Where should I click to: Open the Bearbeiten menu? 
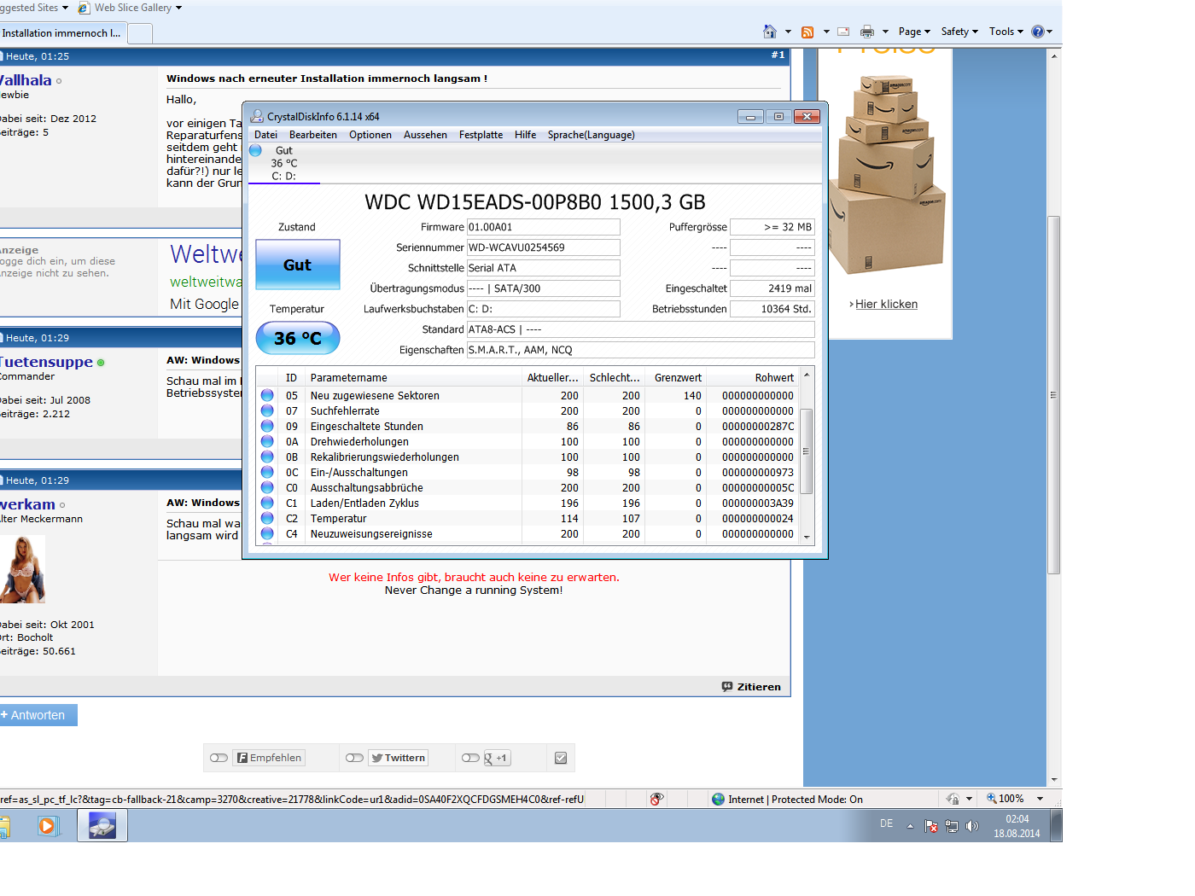pos(313,135)
